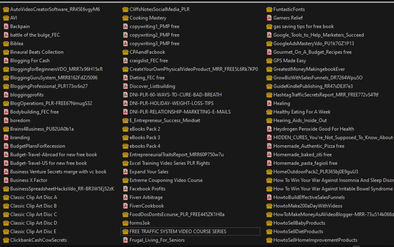The height and width of the screenshot is (247, 394).
Task: Select Excel Training Video Series PLR Rights
Action: tap(170, 163)
